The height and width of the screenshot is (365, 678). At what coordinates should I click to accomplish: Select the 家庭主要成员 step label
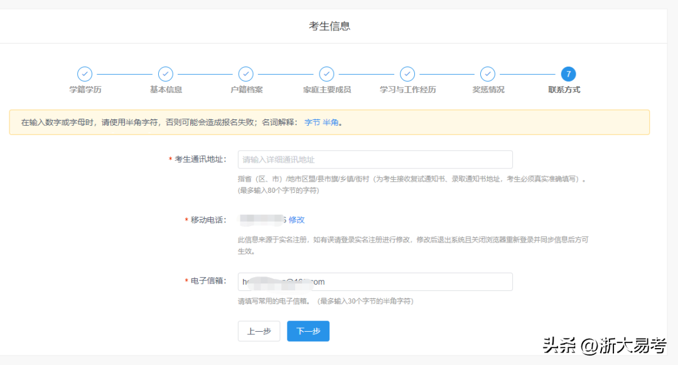point(326,90)
